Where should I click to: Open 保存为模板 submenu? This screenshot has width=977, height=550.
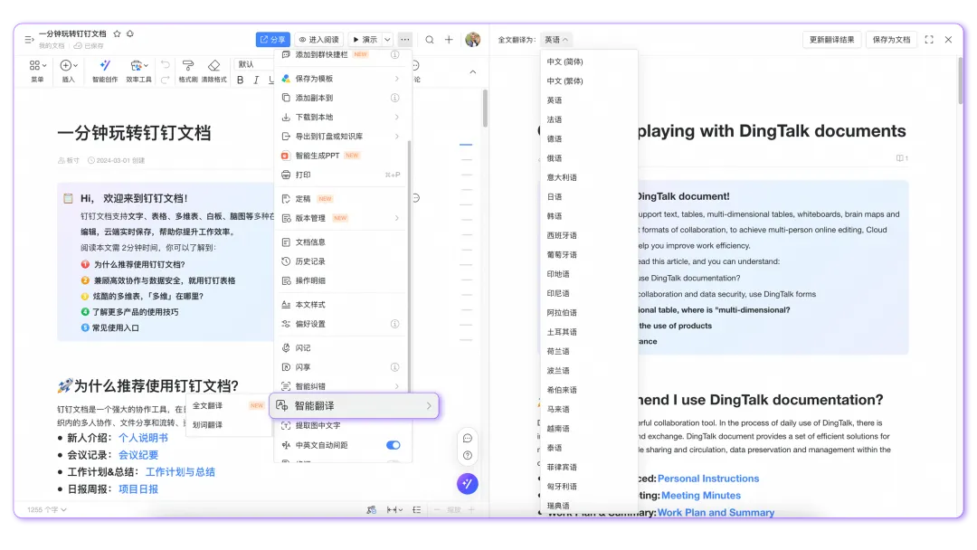341,79
